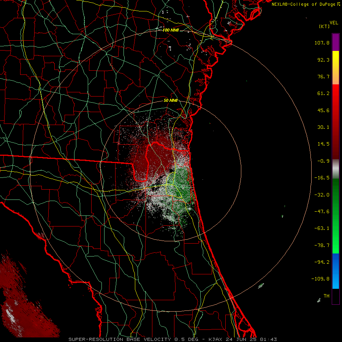Click the 0.5 DEG elevation text
342x342 pixels.
(x=186, y=339)
